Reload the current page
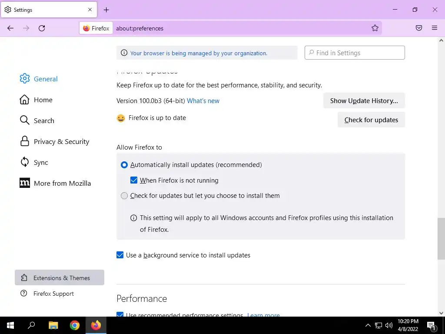The height and width of the screenshot is (334, 445). (x=42, y=28)
